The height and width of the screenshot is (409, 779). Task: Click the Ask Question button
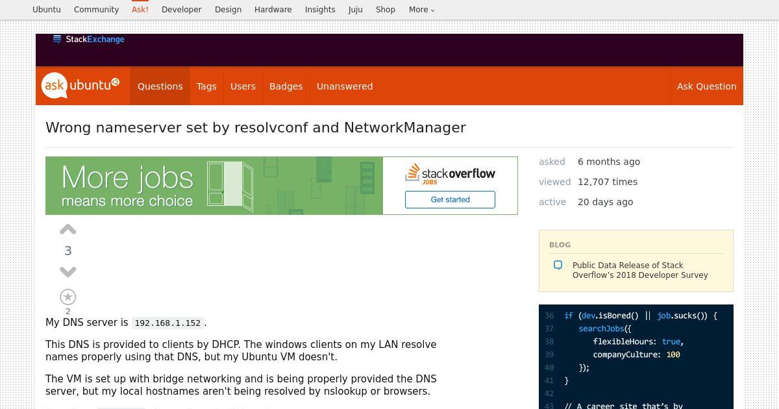706,86
